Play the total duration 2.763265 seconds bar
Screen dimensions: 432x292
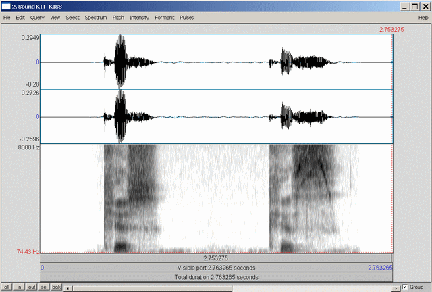[215, 277]
